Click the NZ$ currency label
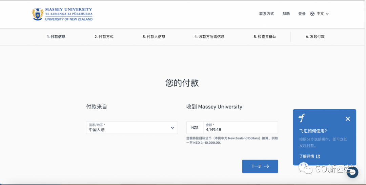 (x=195, y=128)
